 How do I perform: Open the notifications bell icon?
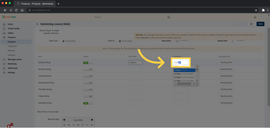click(255, 17)
